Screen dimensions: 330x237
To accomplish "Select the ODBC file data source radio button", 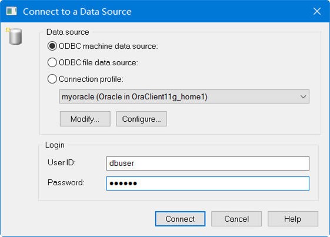I will (x=52, y=62).
